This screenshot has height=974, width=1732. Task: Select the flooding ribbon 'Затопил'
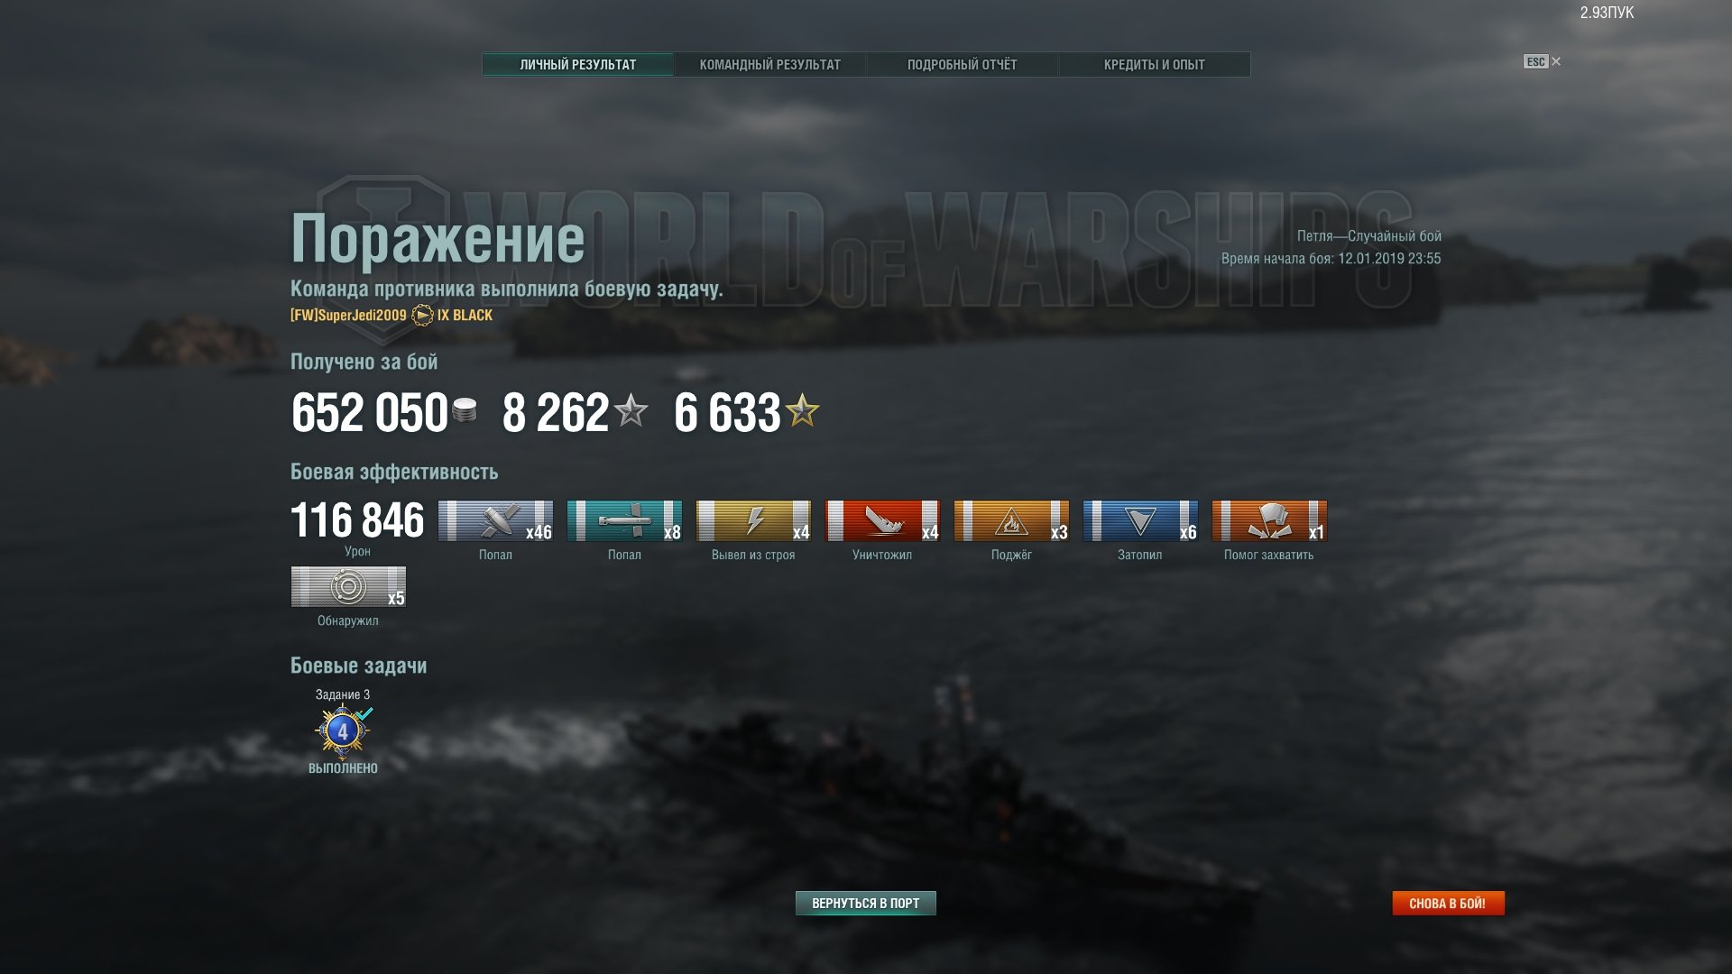point(1140,521)
